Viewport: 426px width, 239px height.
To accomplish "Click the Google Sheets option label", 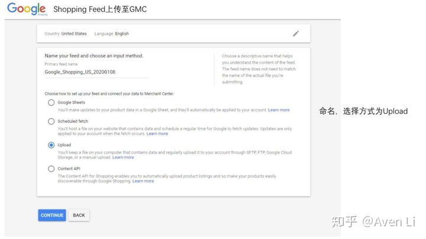I will [71, 103].
